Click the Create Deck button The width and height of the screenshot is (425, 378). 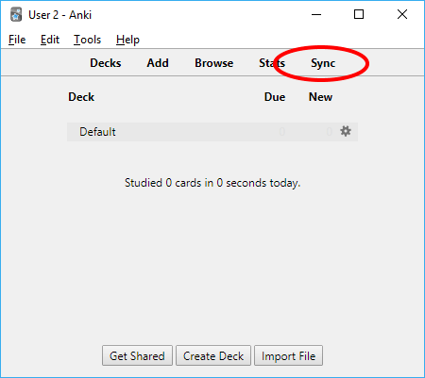pyautogui.click(x=213, y=355)
